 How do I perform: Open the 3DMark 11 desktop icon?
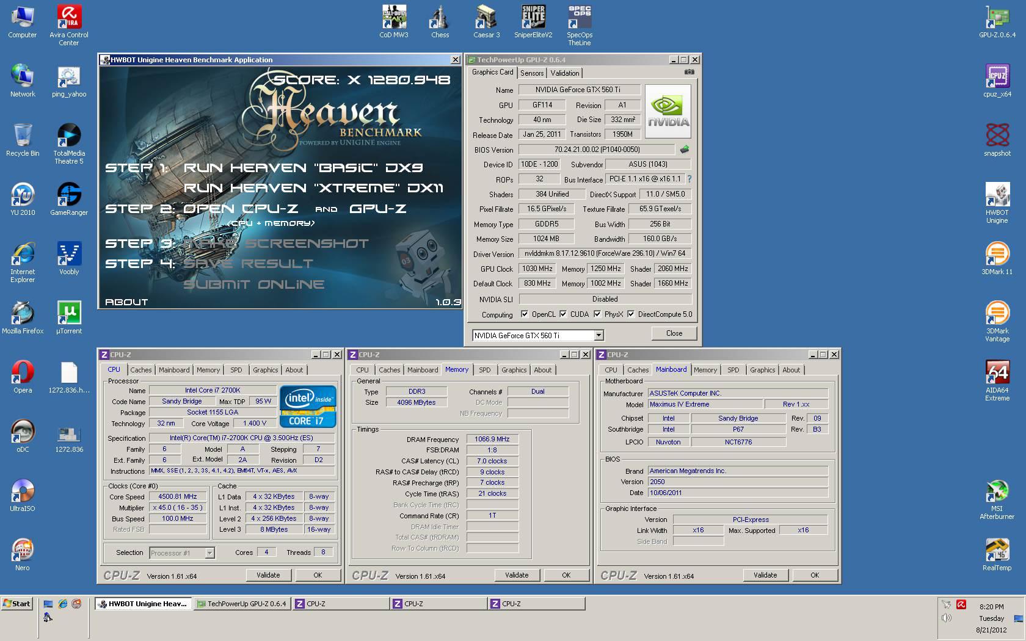tap(997, 258)
